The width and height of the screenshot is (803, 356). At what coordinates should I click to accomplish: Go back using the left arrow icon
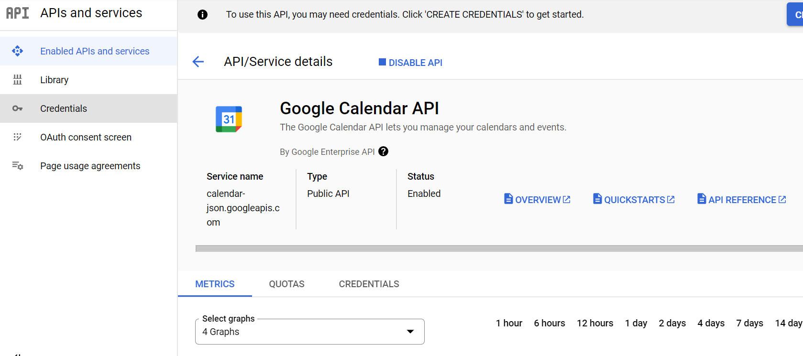[198, 62]
